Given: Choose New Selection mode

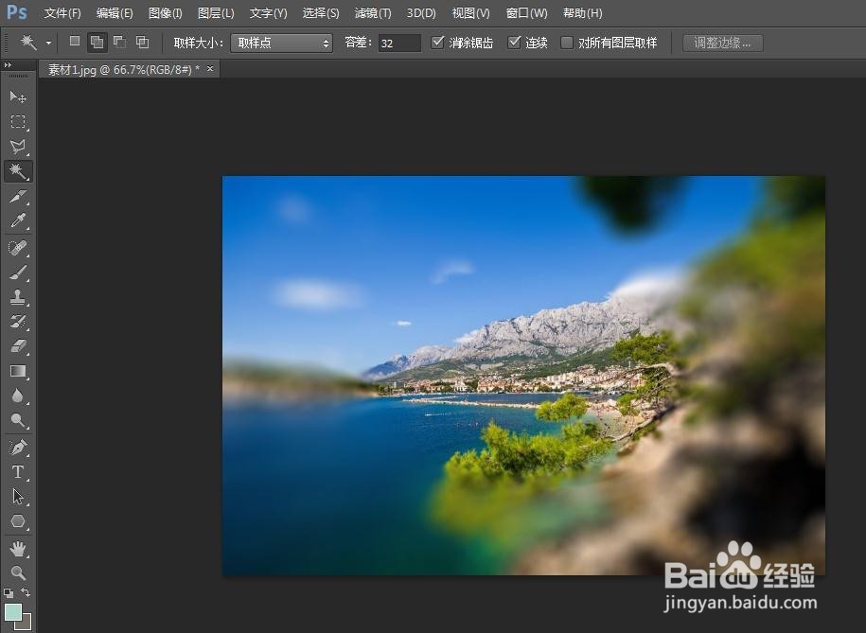Looking at the screenshot, I should pos(75,42).
